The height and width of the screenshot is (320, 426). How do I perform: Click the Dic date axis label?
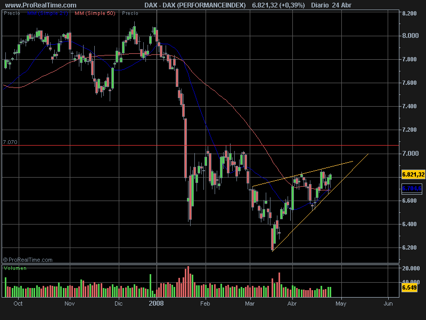point(118,303)
